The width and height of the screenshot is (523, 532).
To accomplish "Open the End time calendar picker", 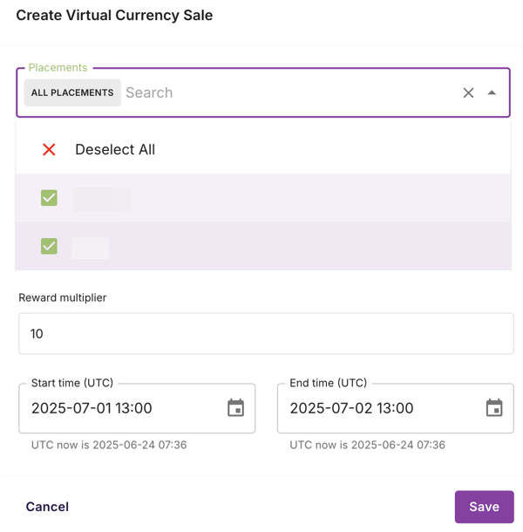I will click(494, 408).
